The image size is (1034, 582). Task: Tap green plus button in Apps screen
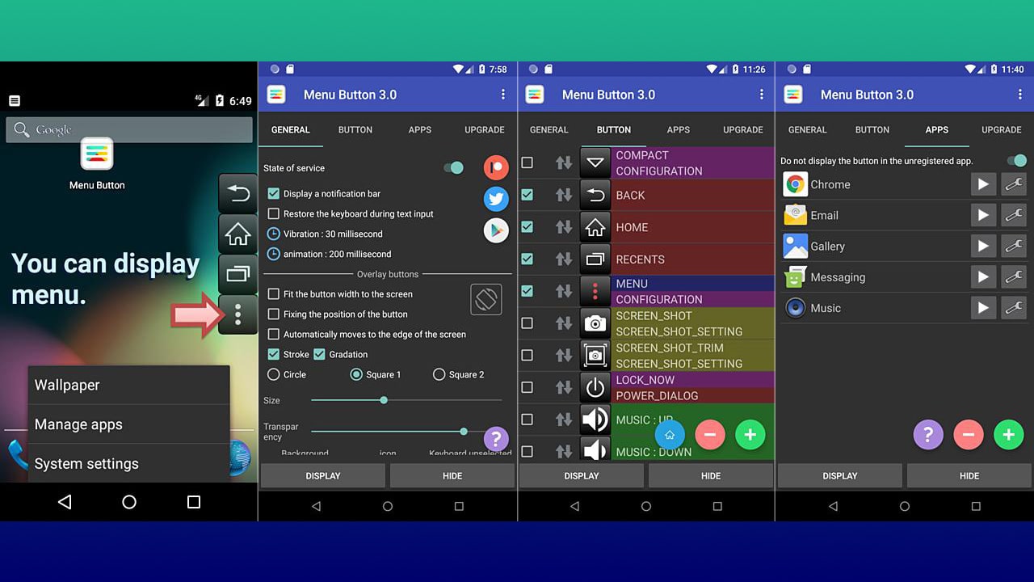pyautogui.click(x=1008, y=435)
